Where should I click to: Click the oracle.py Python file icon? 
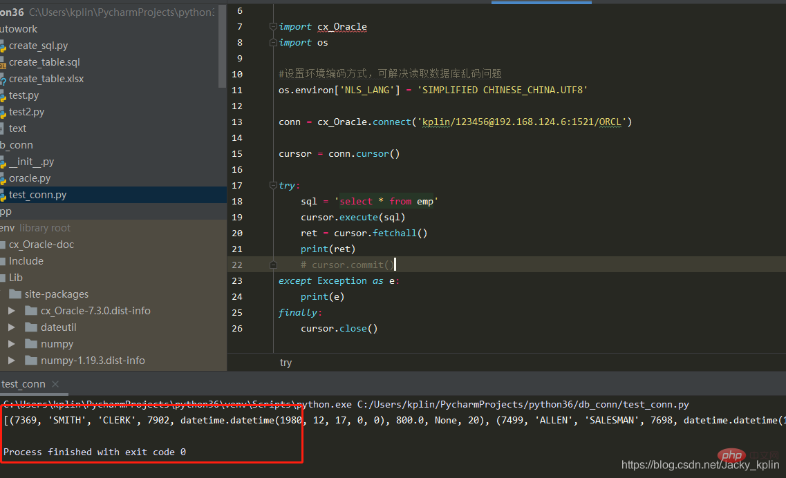point(3,178)
